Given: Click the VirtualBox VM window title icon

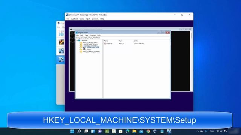Looking at the screenshot, I should pos(67,15).
